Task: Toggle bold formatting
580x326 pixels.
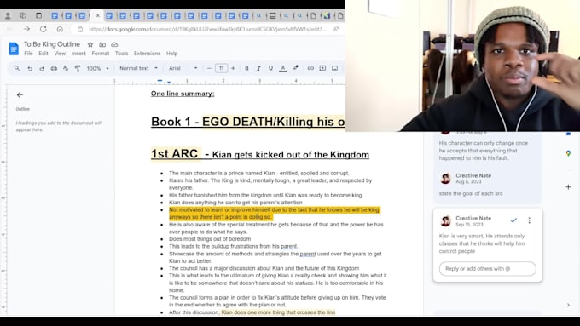Action: click(246, 68)
